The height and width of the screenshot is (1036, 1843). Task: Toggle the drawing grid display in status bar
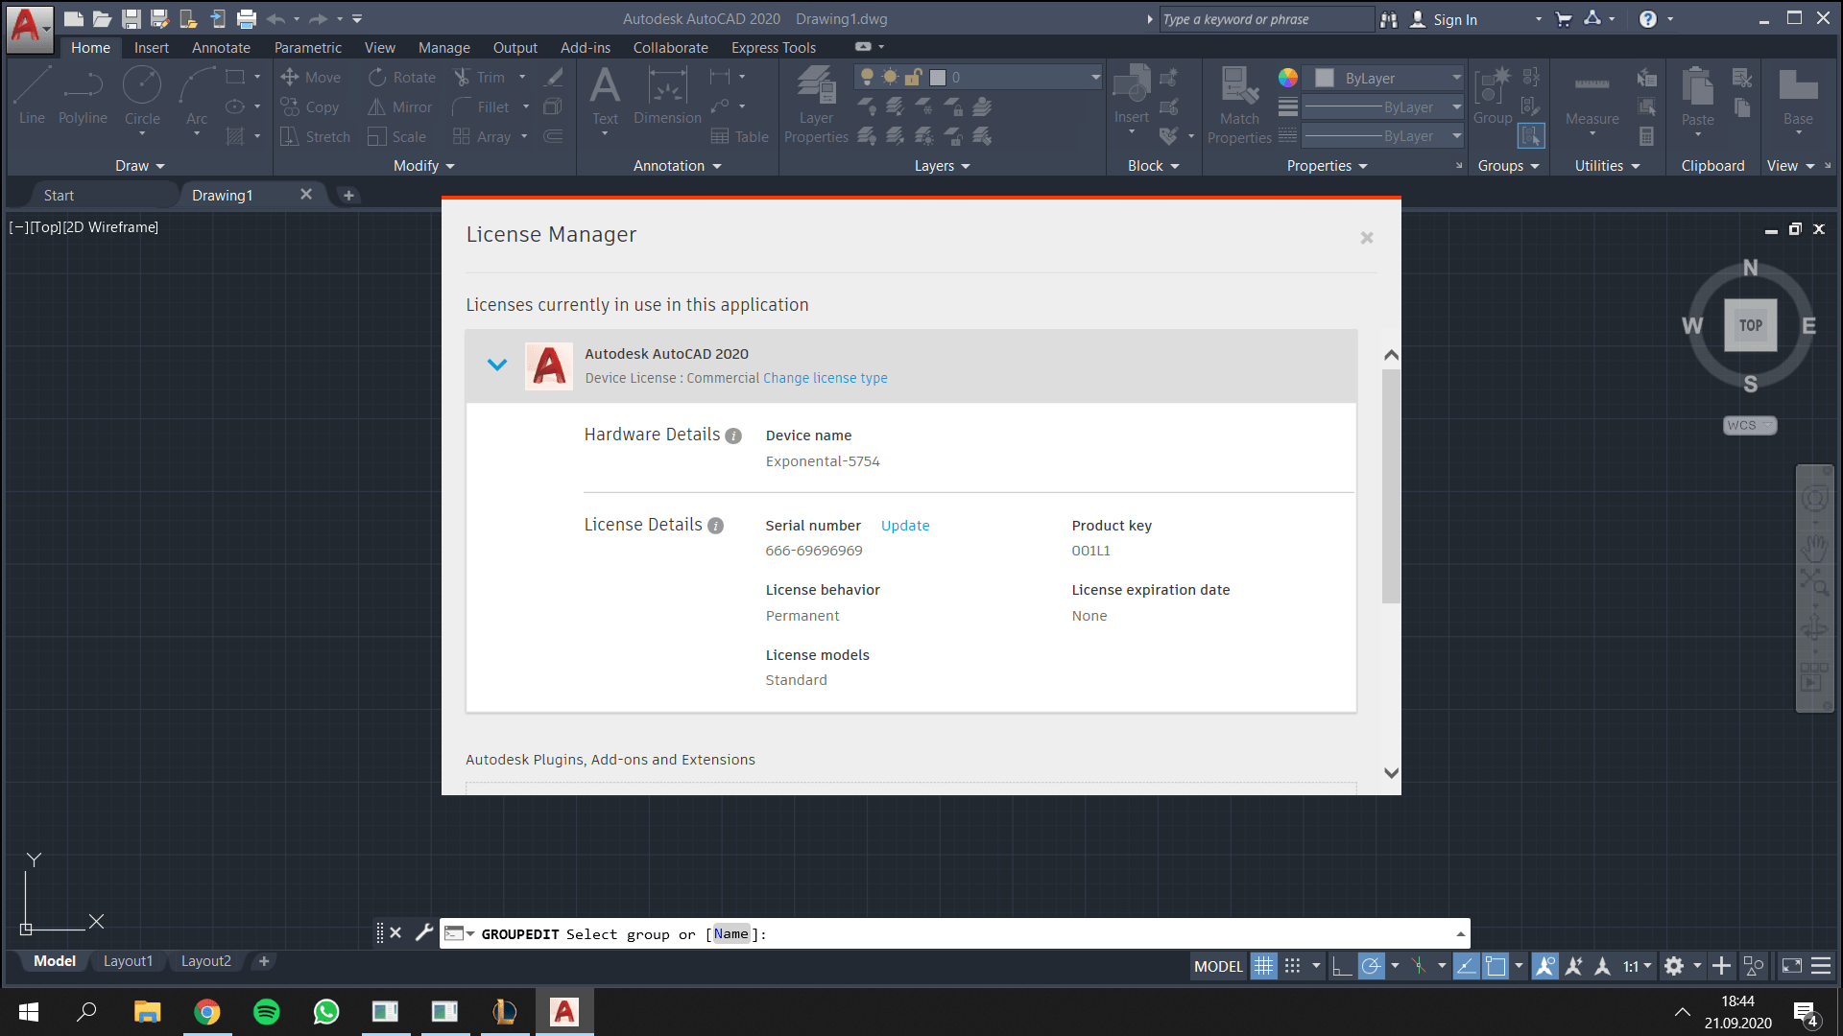(x=1264, y=966)
